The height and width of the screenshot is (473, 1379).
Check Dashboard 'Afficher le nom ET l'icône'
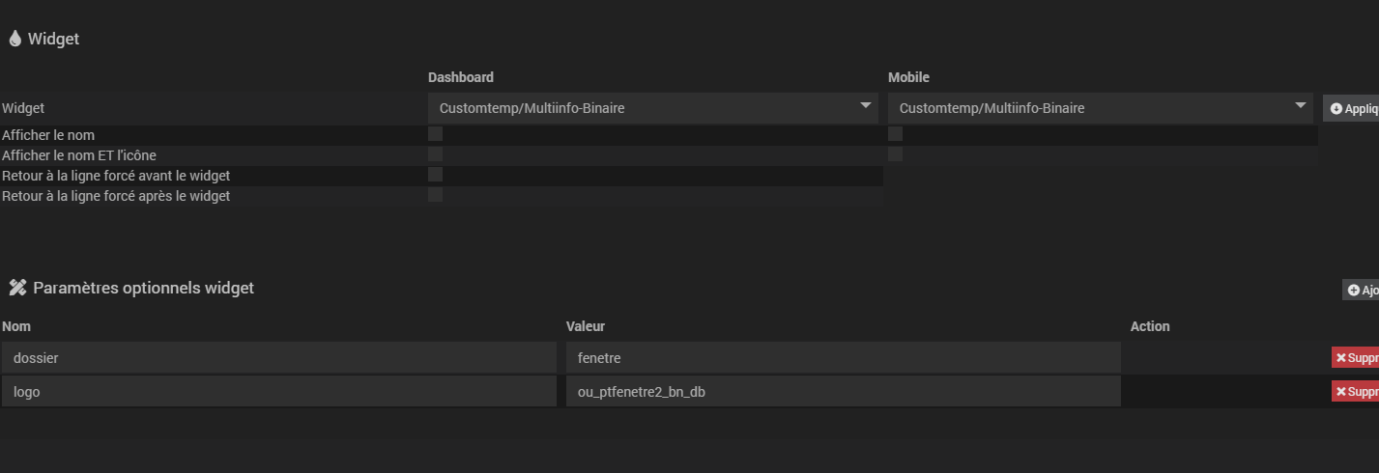436,154
